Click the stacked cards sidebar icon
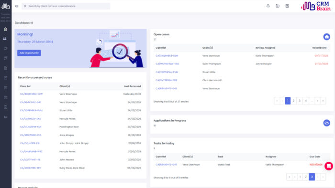This screenshot has width=335, height=188. [x=6, y=49]
